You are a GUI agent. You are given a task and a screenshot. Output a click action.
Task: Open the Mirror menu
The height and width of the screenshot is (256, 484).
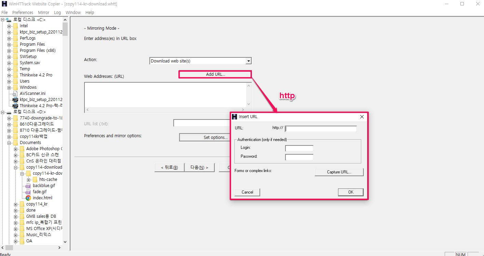coord(43,12)
